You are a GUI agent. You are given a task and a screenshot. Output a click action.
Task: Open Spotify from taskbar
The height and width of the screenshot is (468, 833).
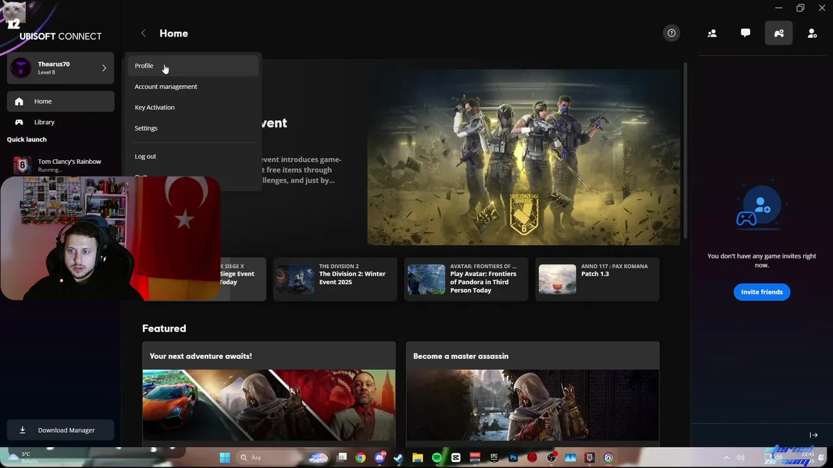(437, 458)
